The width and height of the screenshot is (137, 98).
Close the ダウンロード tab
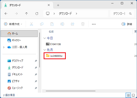[49, 5]
